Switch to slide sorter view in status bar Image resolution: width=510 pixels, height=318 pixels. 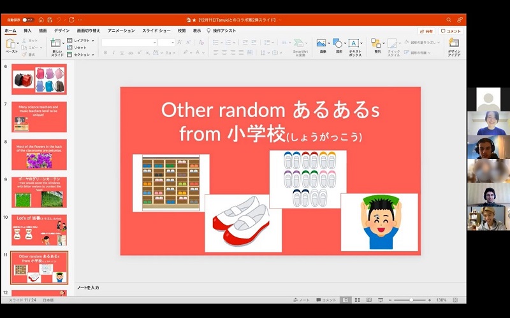click(x=357, y=300)
